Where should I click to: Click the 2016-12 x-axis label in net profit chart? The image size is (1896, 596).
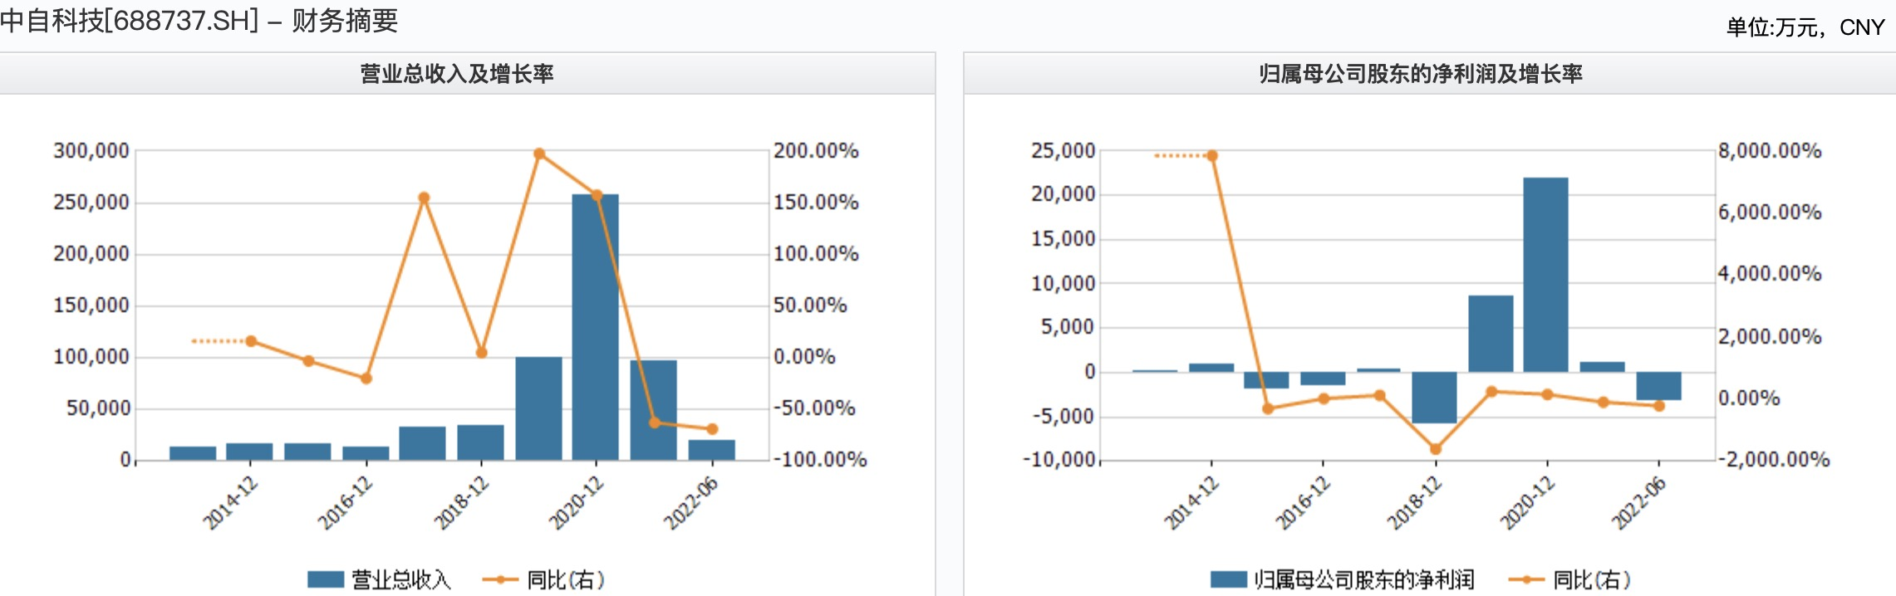click(x=1303, y=502)
